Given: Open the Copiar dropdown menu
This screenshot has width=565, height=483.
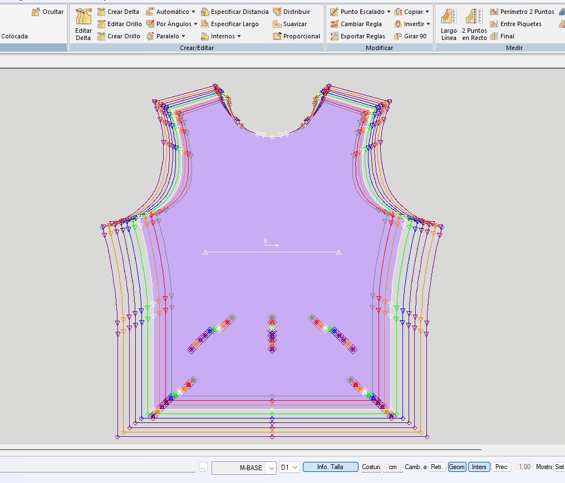Looking at the screenshot, I should tap(427, 12).
